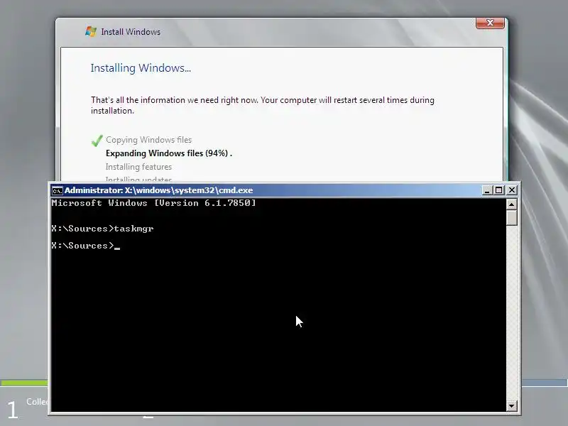Click the green setup progress bar at the bottom left

pos(24,383)
